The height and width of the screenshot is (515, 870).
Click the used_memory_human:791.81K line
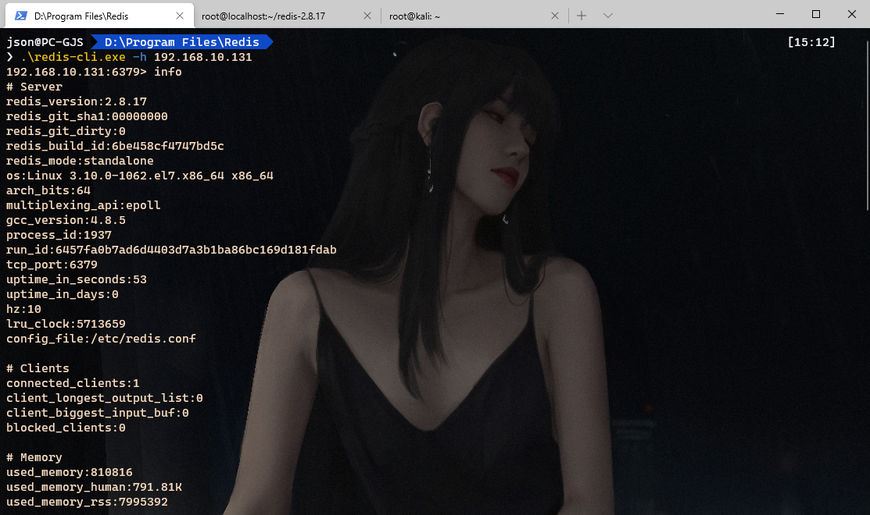coord(94,488)
